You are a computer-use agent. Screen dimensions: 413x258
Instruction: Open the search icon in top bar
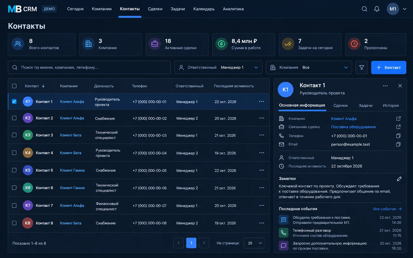[x=365, y=9]
